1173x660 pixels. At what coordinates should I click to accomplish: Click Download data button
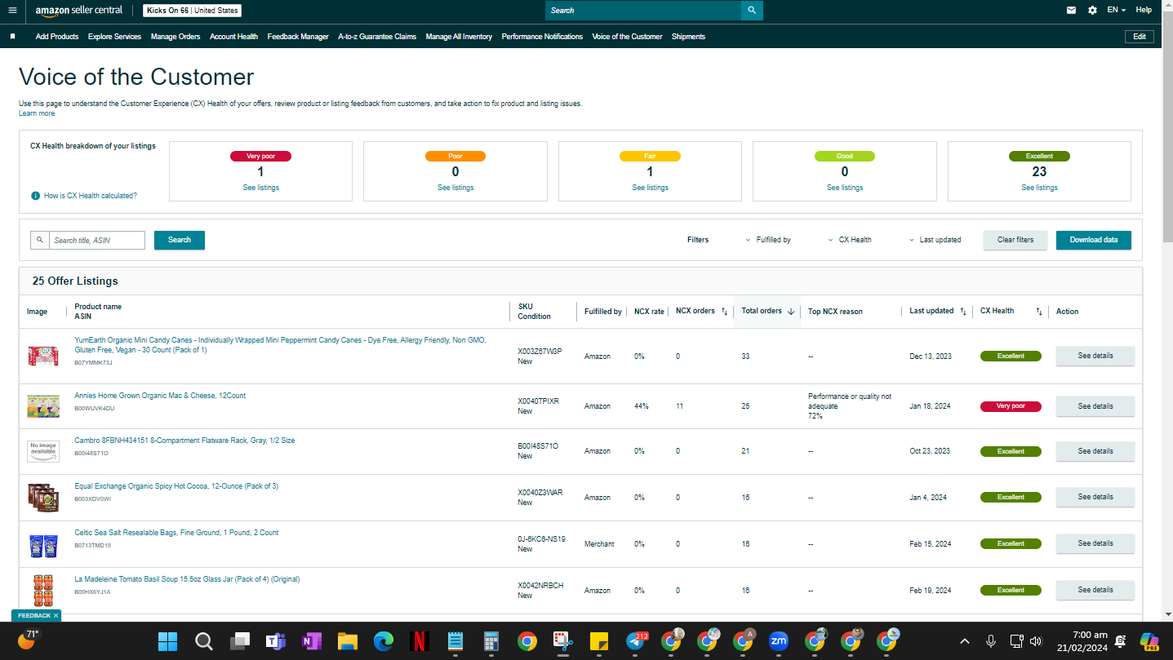(x=1094, y=240)
